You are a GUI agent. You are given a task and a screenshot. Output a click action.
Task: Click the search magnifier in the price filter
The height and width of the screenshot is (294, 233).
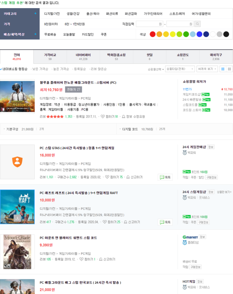[x=197, y=24]
